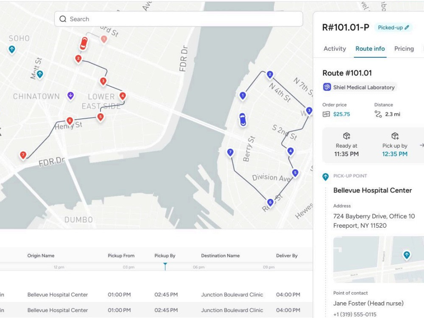Select red route stop marker 7
This screenshot has width=424, height=318.
click(23, 155)
